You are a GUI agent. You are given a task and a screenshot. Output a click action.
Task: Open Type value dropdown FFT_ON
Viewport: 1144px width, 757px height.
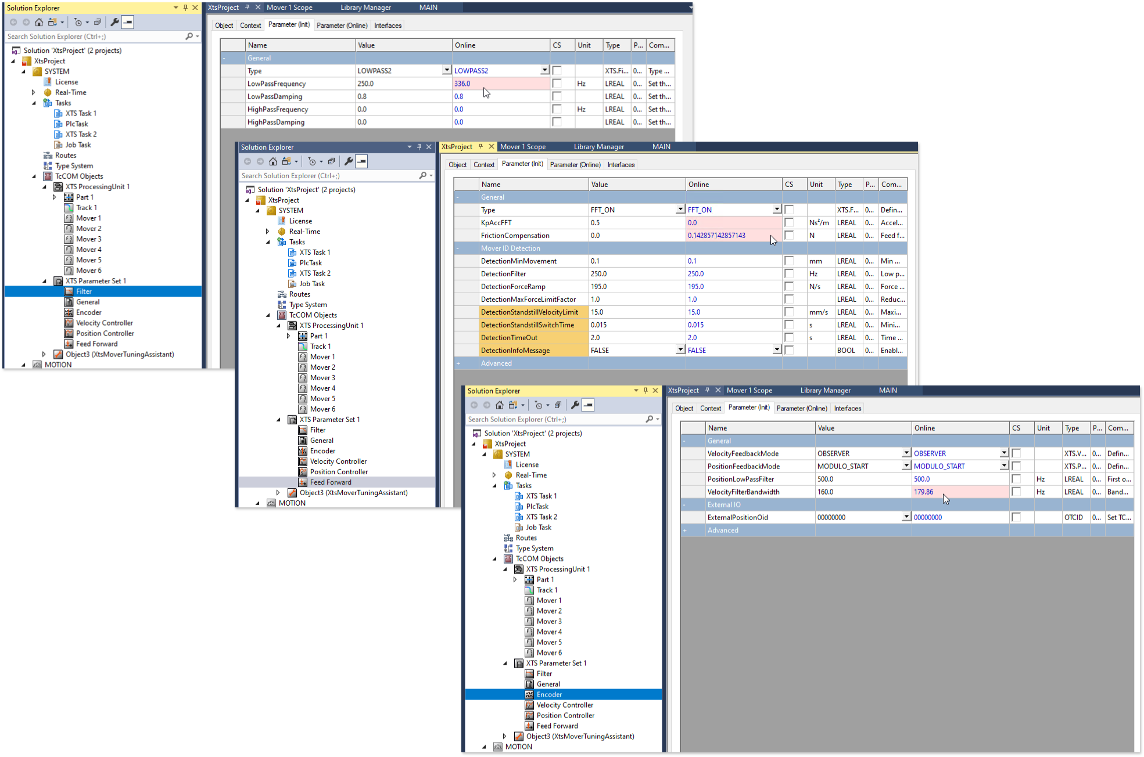(680, 210)
